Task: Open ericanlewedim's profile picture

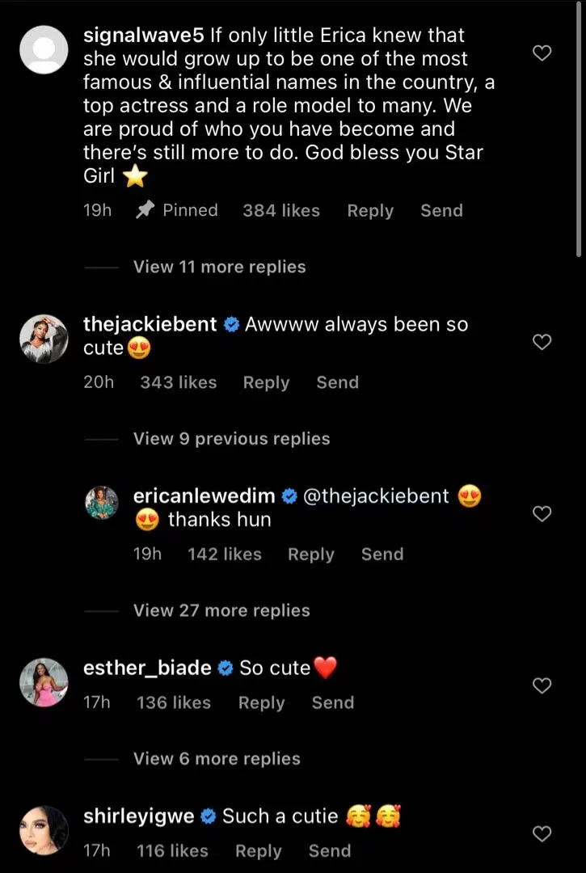Action: pos(102,503)
